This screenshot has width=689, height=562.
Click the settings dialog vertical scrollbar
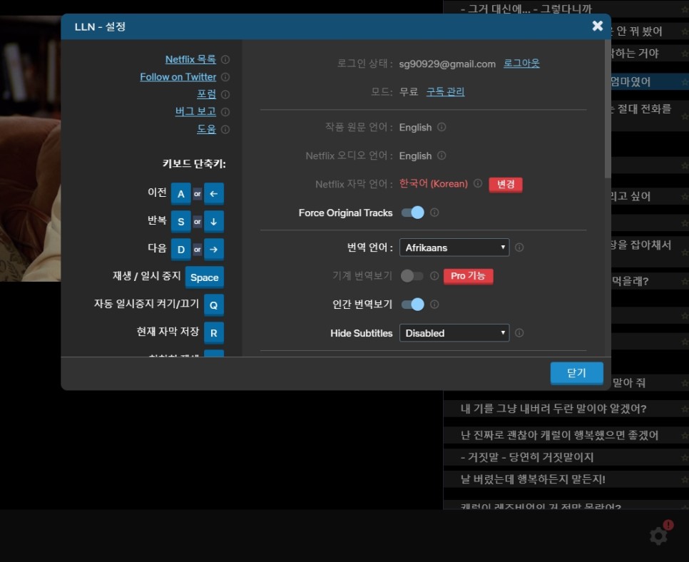pyautogui.click(x=608, y=109)
